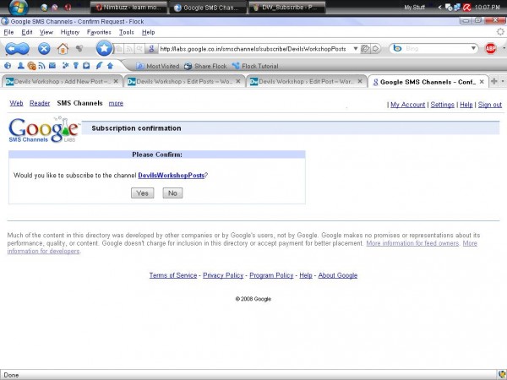Click the tag icon beside the address bar

(365, 49)
